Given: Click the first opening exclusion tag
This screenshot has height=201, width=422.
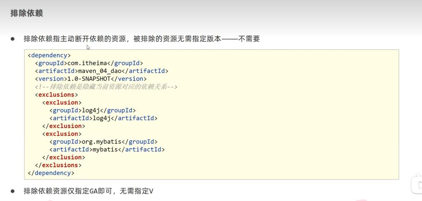Looking at the screenshot, I should [x=62, y=102].
